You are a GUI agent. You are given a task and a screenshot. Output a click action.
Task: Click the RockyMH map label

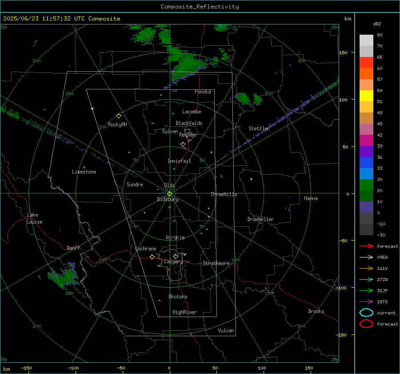pos(117,125)
